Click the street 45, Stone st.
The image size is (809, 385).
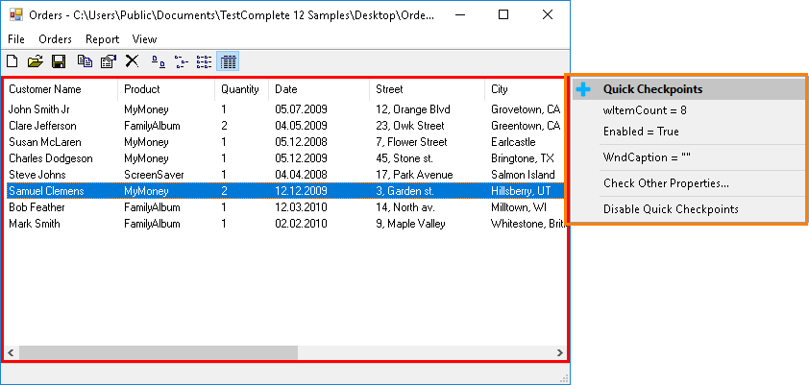click(404, 158)
